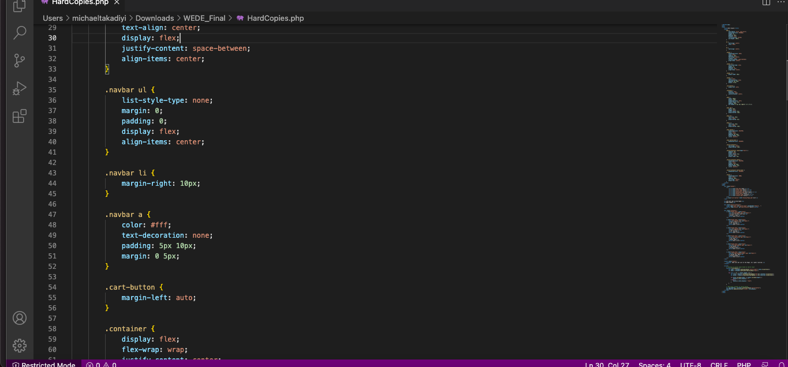This screenshot has width=788, height=367.
Task: Click the "color: #fff;" declaration
Action: (147, 225)
